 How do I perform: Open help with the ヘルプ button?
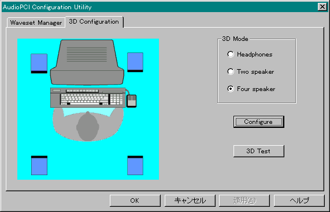[x=299, y=200]
